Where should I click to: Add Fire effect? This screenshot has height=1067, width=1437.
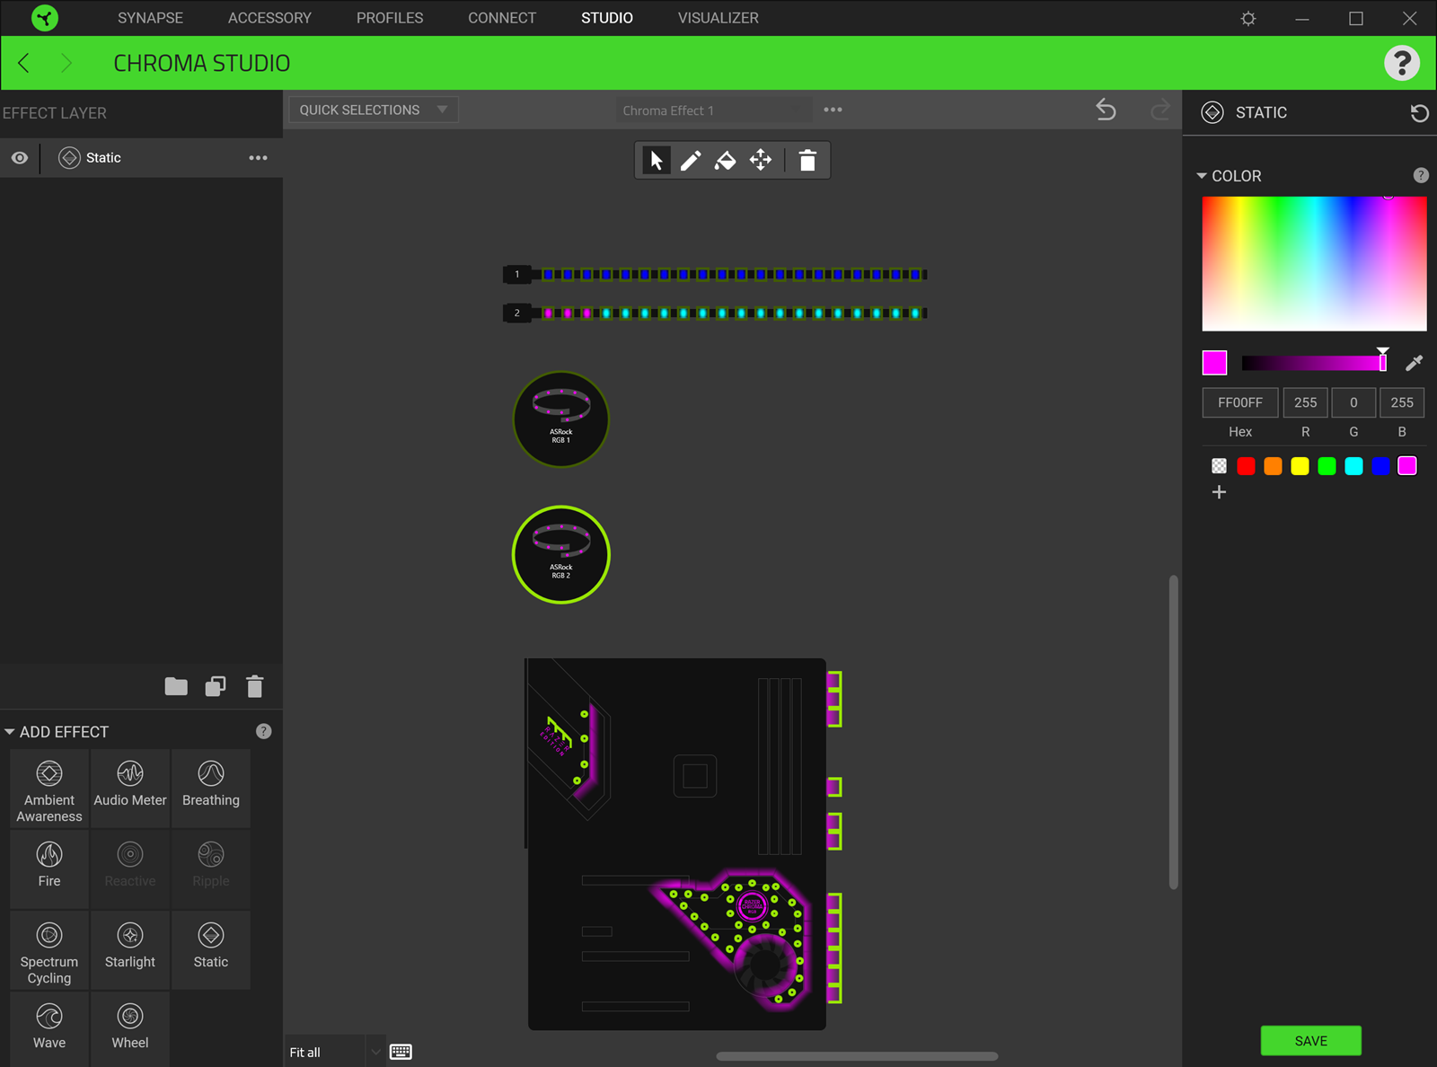pyautogui.click(x=49, y=868)
